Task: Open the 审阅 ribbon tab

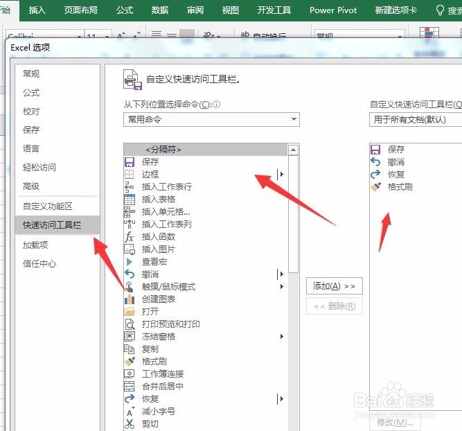Action: click(195, 10)
